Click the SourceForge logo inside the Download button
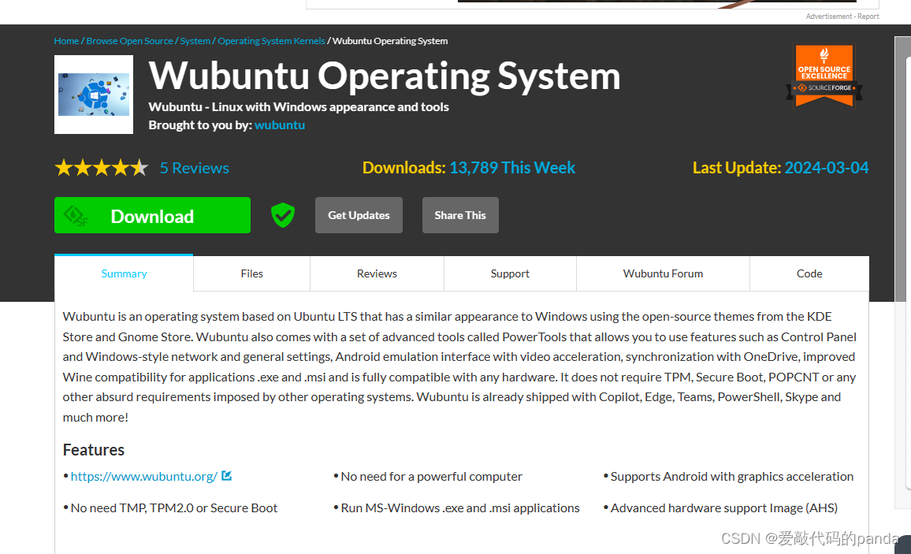 75,215
